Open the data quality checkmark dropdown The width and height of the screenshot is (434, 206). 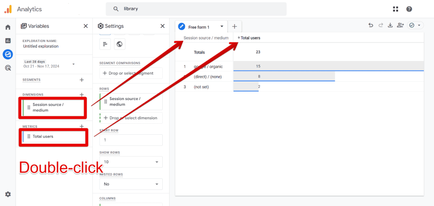[415, 25]
